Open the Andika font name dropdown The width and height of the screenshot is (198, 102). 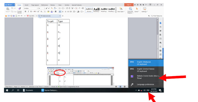pyautogui.click(x=31, y=8)
